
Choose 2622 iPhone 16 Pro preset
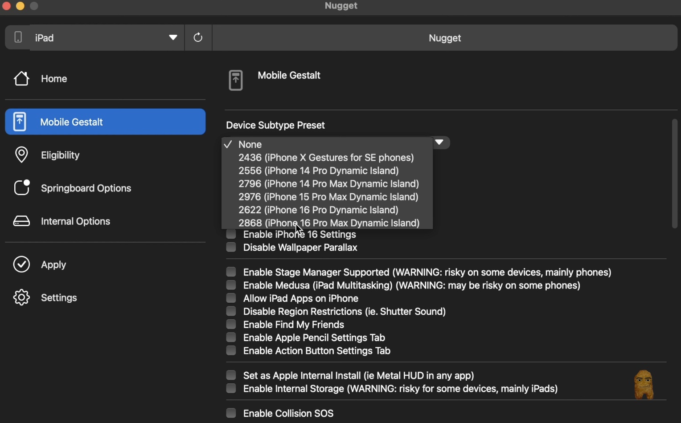327,210
